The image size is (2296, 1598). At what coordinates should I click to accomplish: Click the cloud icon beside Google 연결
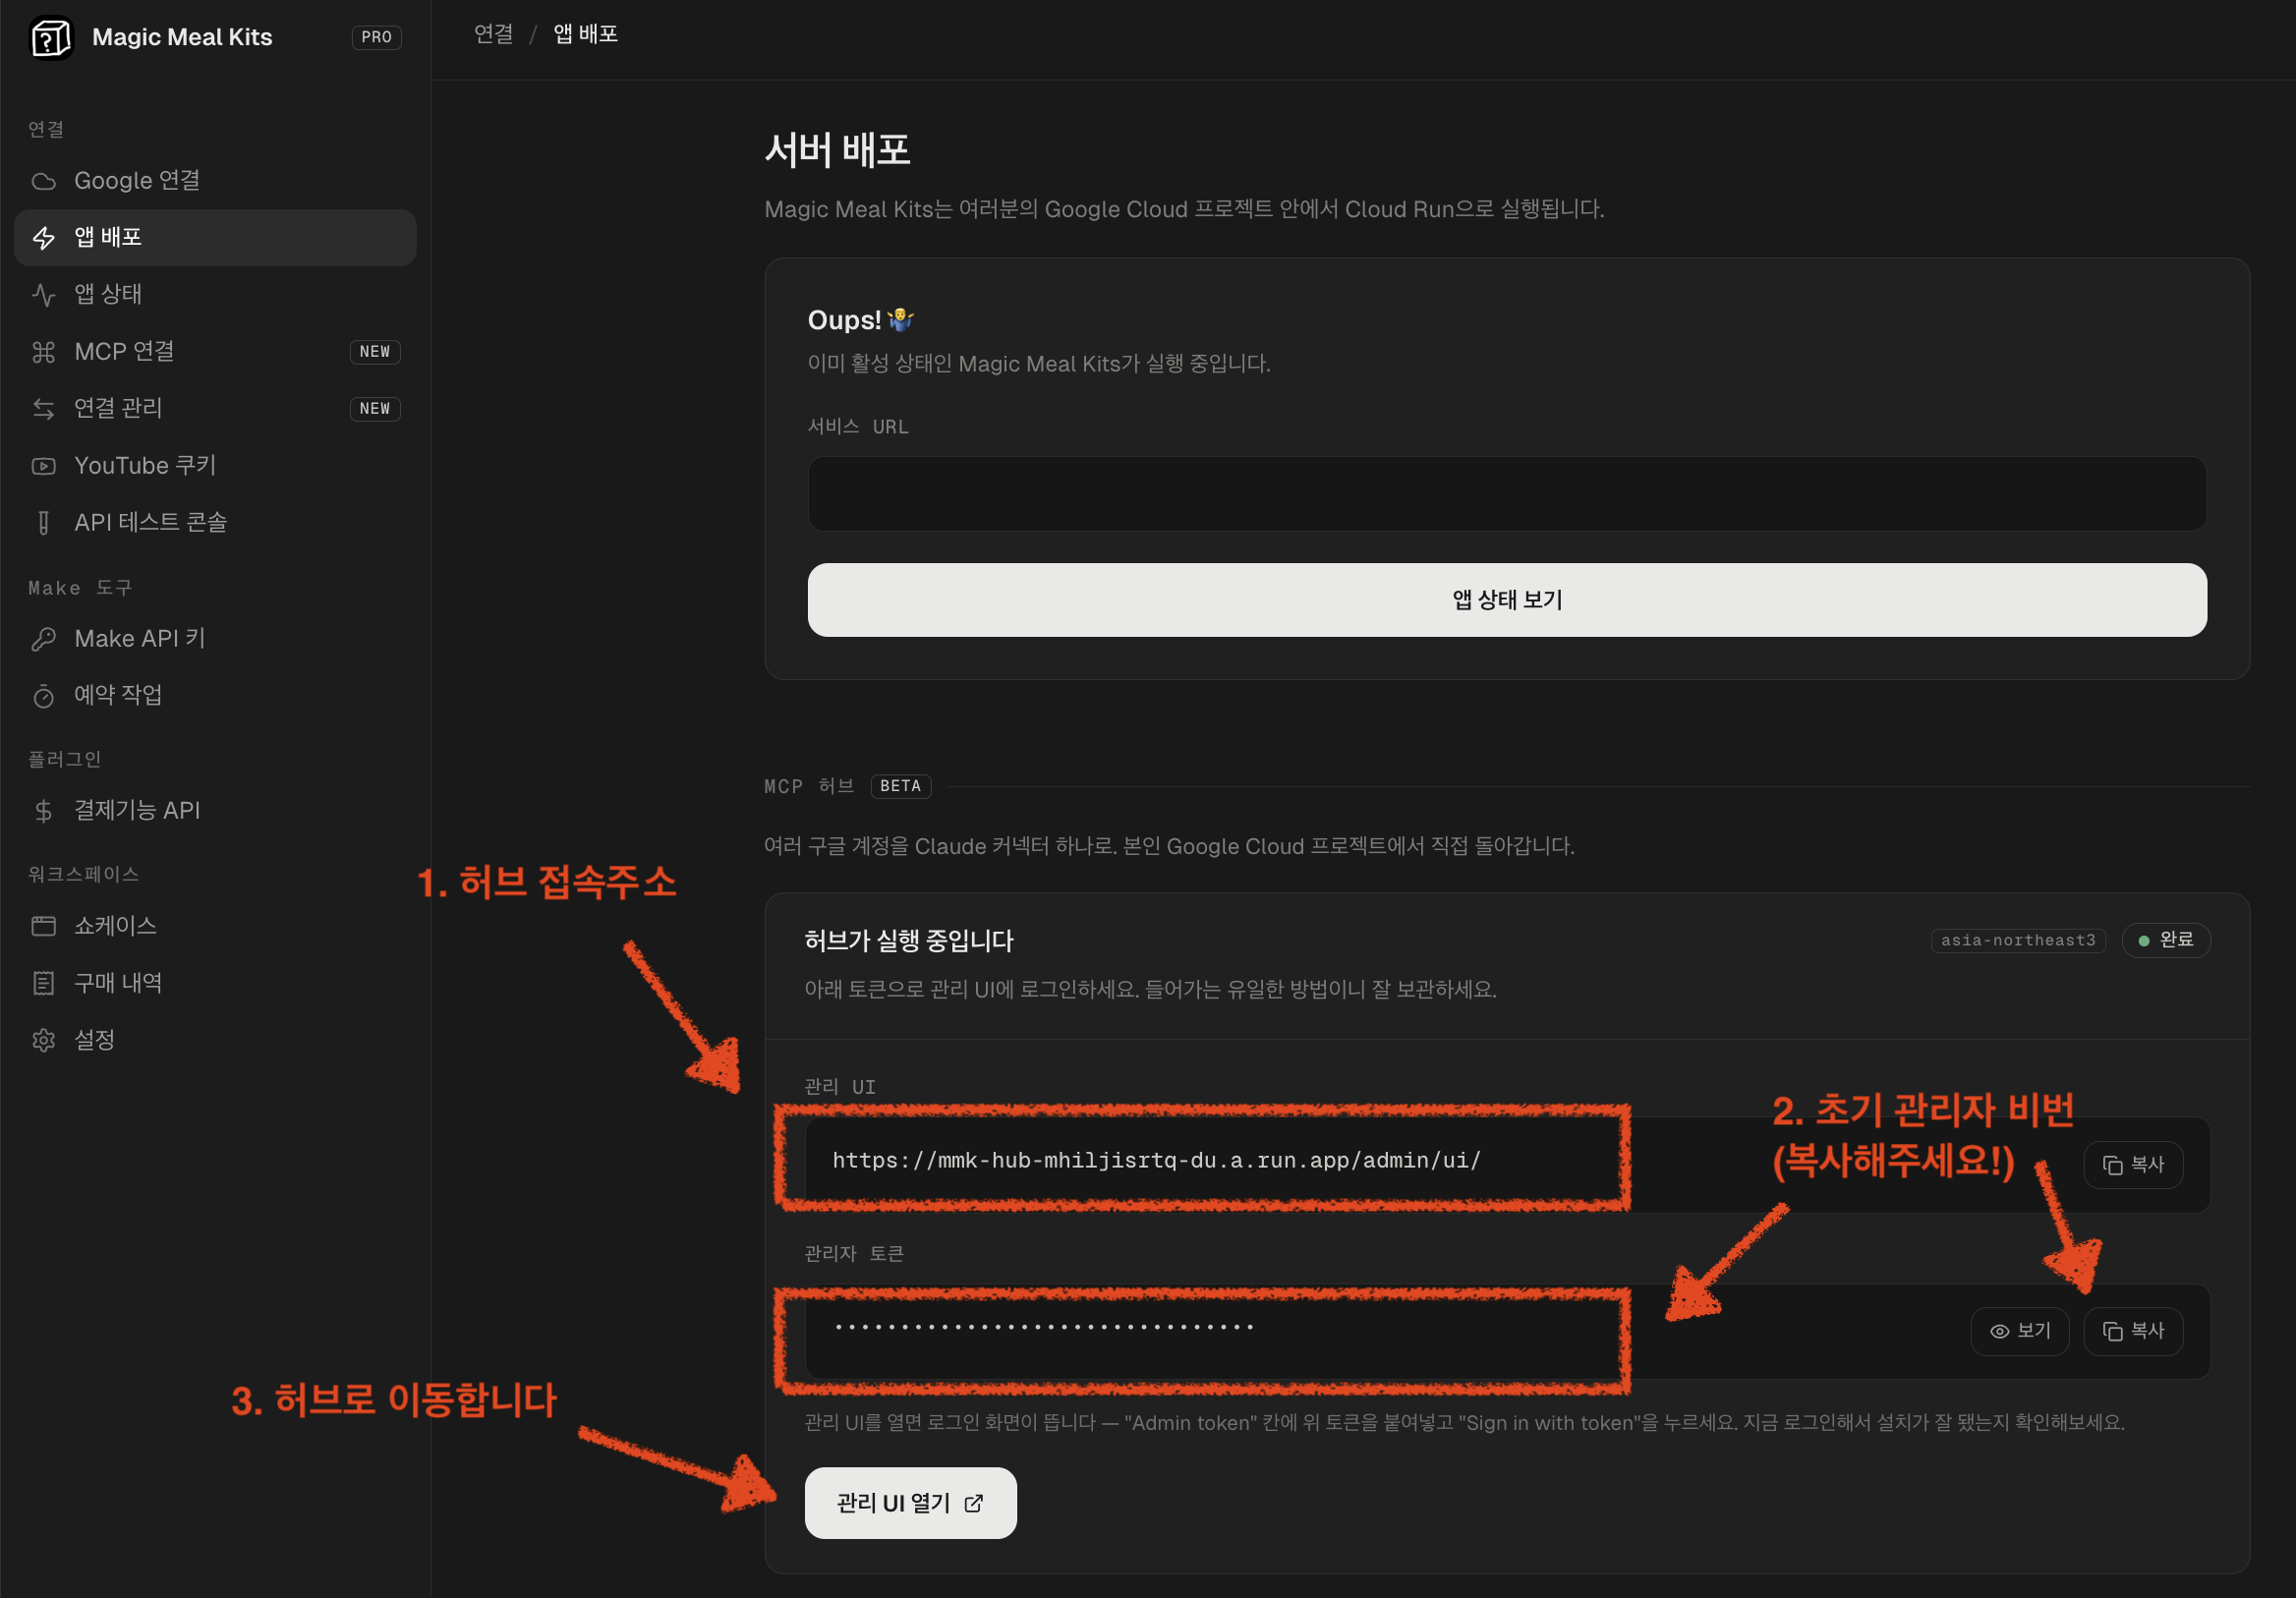[x=43, y=181]
